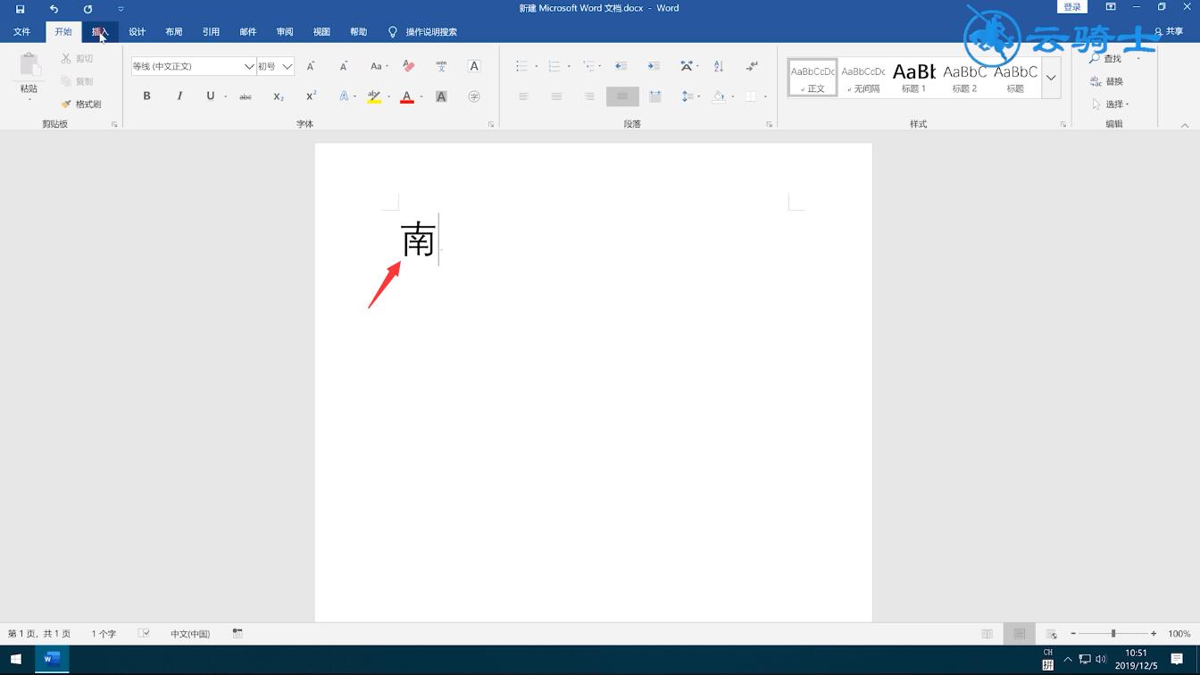Increase paragraph indent
Image resolution: width=1200 pixels, height=675 pixels.
(654, 66)
